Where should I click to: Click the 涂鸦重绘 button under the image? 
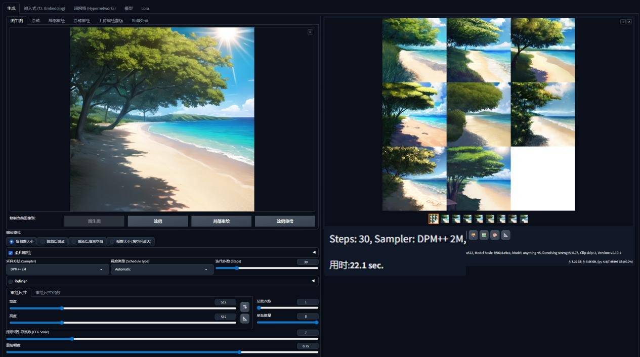coord(285,221)
